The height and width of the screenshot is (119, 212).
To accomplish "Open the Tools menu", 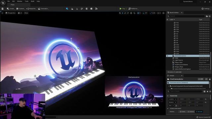I will pyautogui.click(x=26, y=1).
